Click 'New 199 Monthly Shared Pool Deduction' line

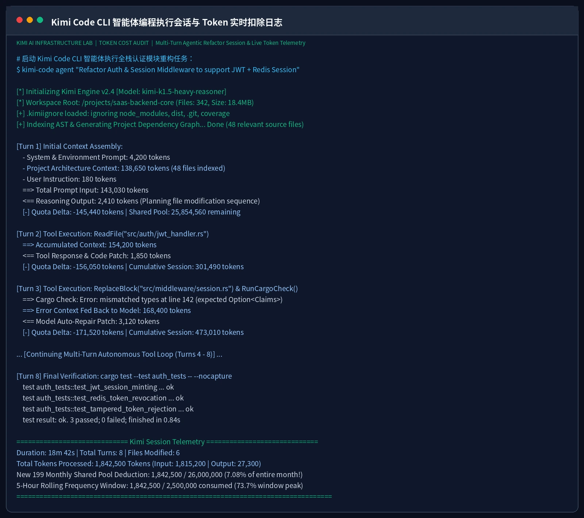[x=160, y=475]
